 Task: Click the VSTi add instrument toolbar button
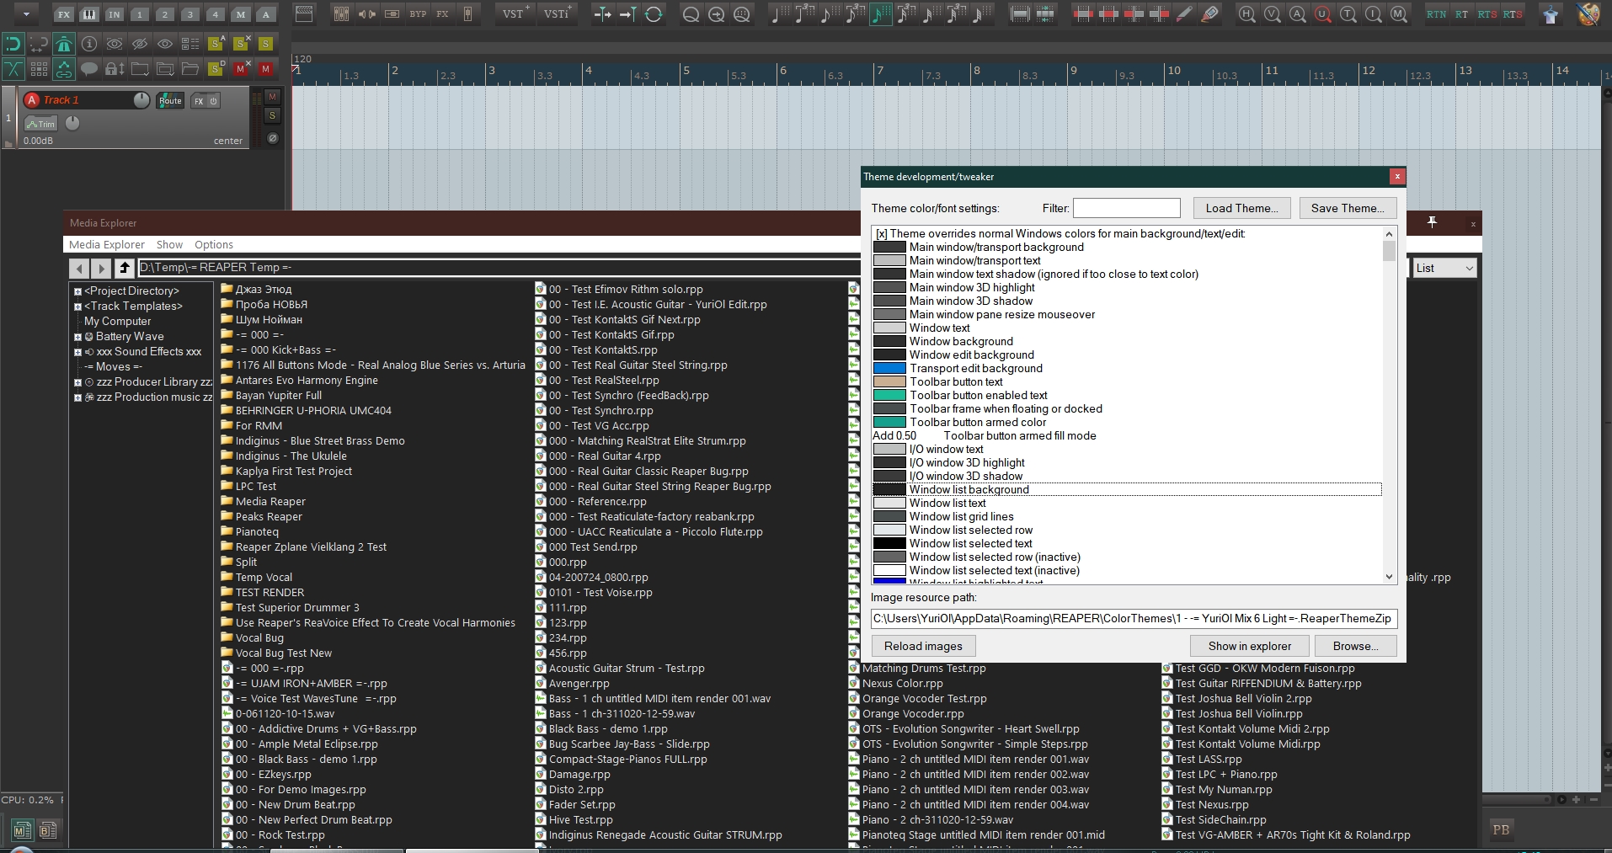coord(557,13)
